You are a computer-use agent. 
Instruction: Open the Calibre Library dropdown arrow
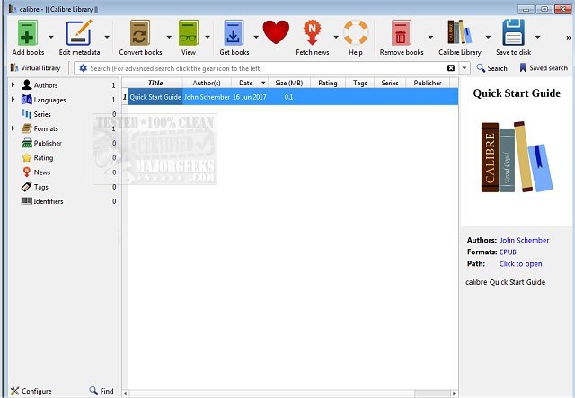click(x=488, y=38)
